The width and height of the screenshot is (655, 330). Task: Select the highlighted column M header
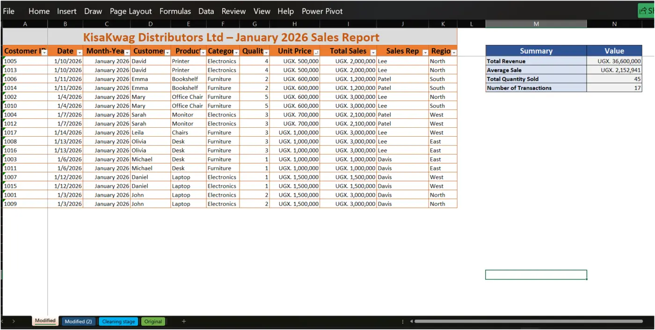click(x=536, y=24)
